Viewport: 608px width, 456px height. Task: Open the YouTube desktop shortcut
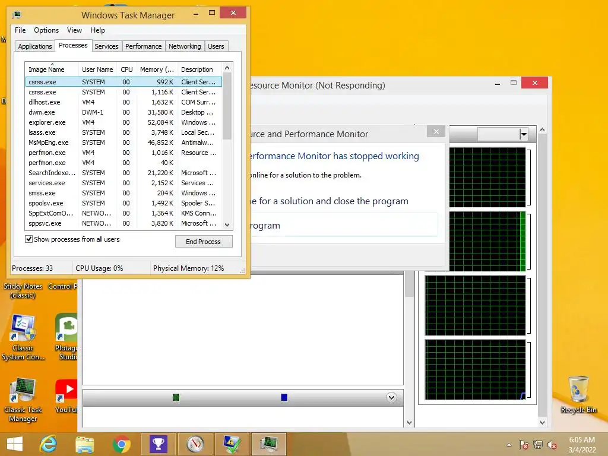(x=66, y=396)
